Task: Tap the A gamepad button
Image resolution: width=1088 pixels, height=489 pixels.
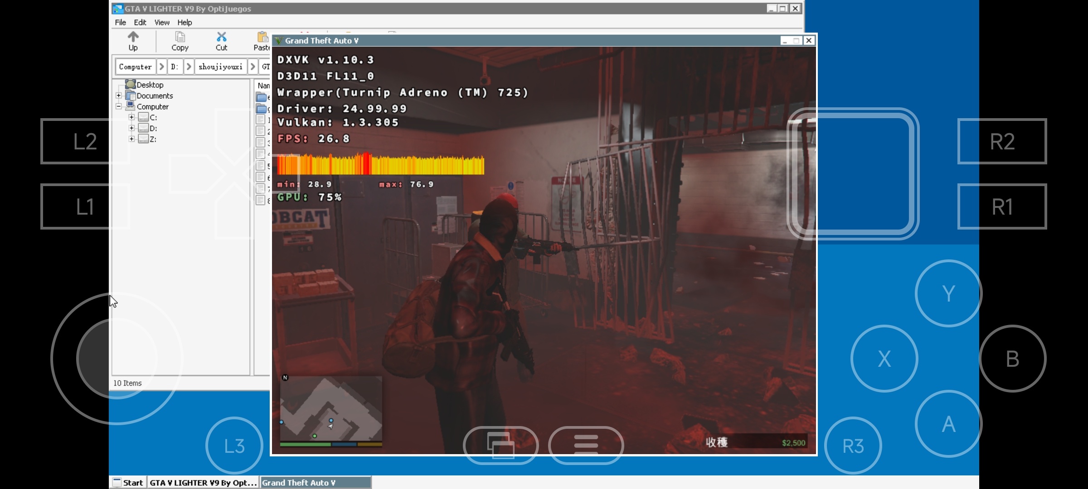Action: (x=948, y=424)
